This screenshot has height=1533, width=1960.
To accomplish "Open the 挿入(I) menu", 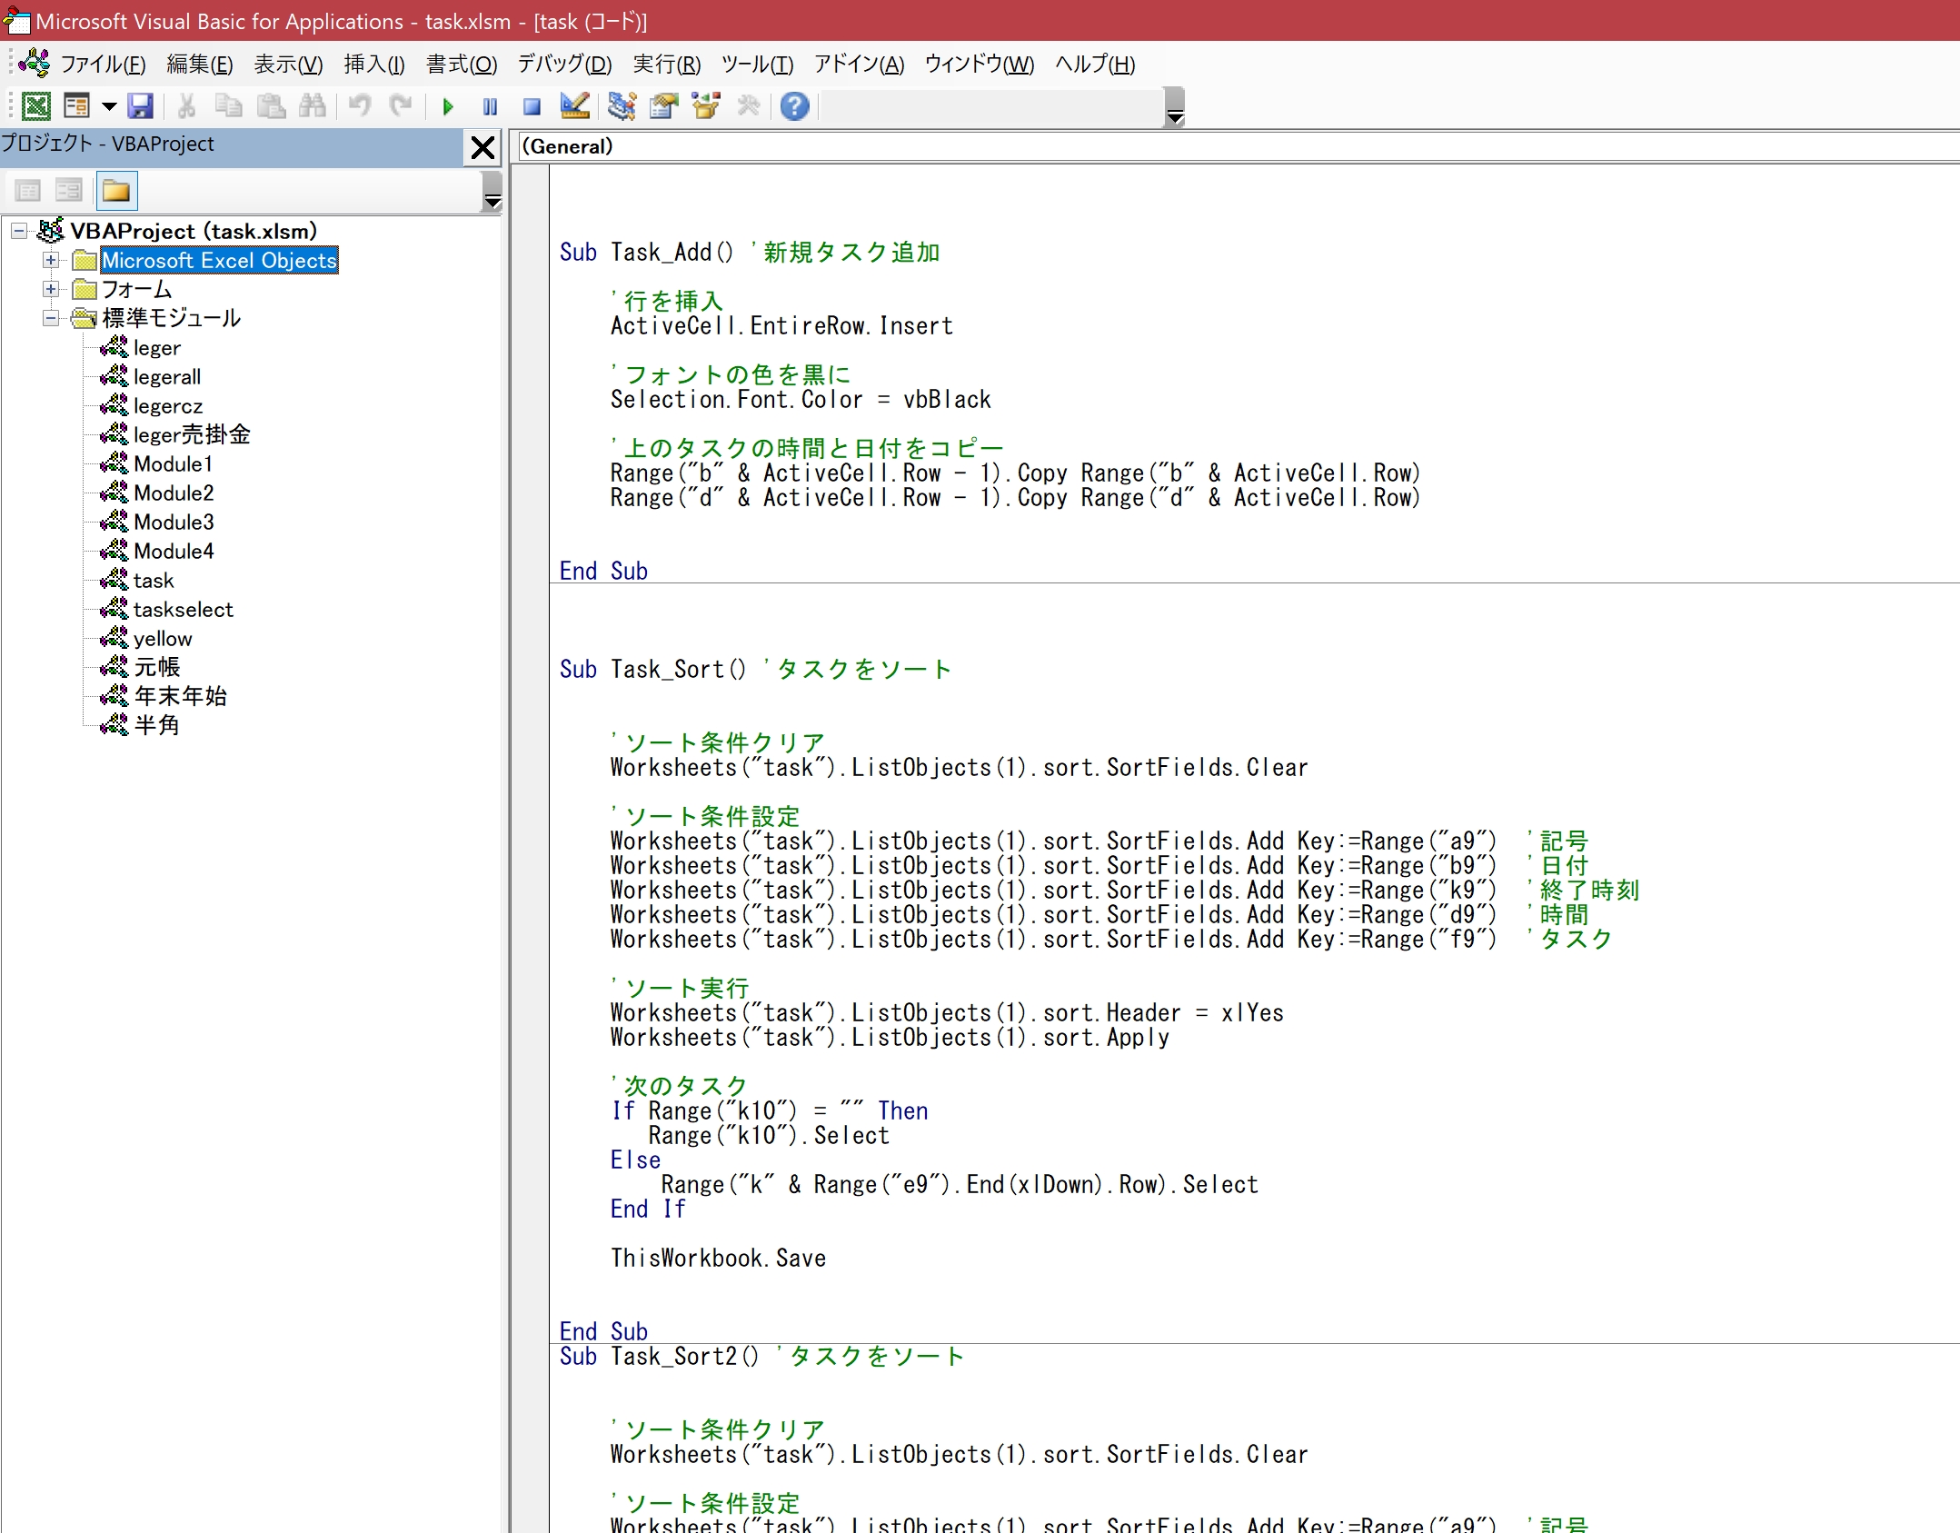I will pos(373,65).
